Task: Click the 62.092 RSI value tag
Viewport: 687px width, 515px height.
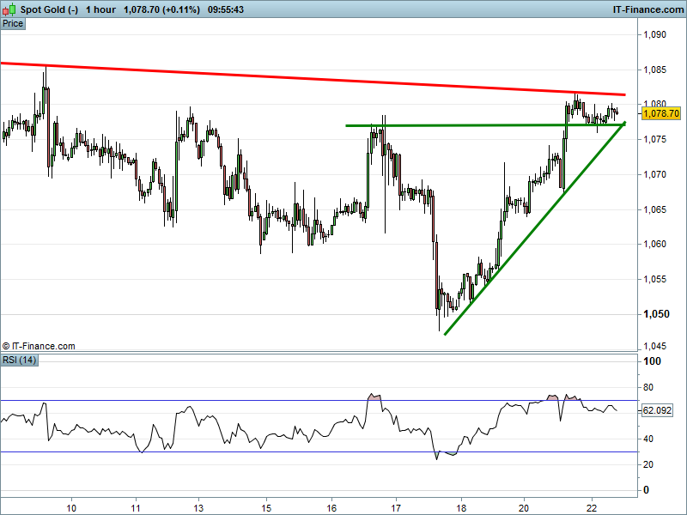Action: pos(656,410)
